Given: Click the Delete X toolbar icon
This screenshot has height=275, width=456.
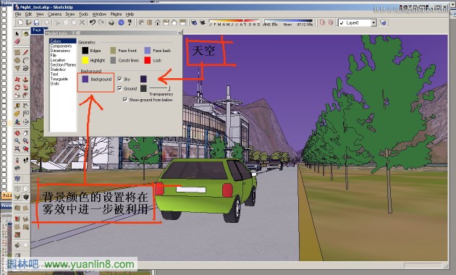Looking at the screenshot, I should 82,22.
